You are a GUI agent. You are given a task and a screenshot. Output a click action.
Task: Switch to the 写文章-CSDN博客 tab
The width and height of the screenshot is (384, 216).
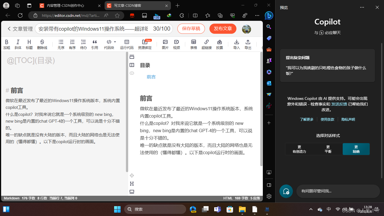[x=137, y=6]
